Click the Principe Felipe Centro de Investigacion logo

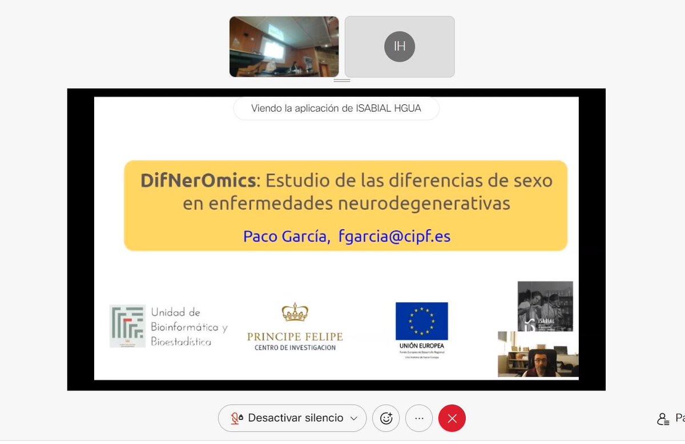point(295,327)
